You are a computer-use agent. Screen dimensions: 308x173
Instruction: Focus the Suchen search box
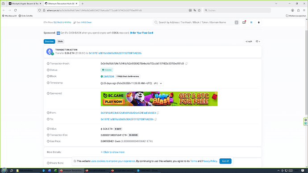237,10
